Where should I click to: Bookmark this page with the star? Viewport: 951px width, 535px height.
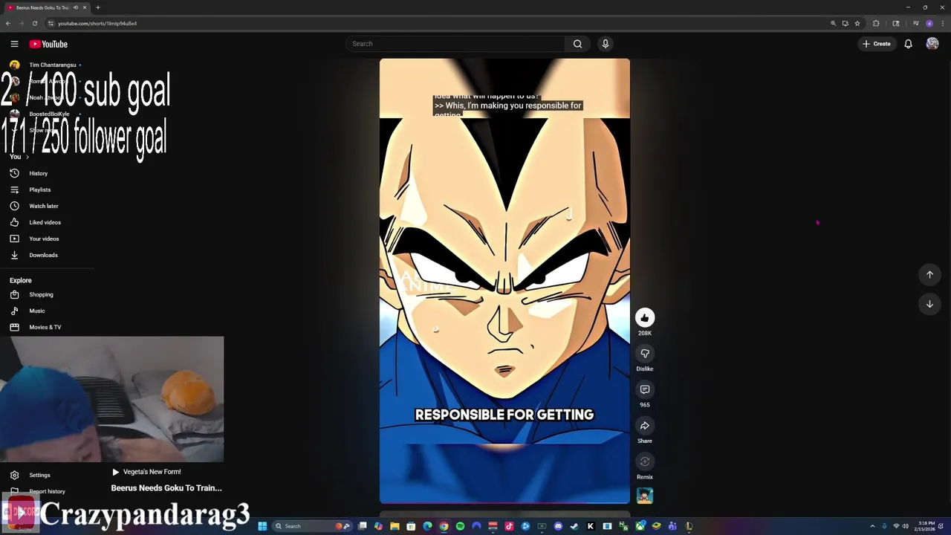[857, 23]
